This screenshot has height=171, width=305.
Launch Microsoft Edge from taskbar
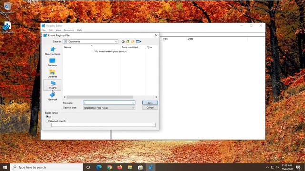tap(99, 167)
